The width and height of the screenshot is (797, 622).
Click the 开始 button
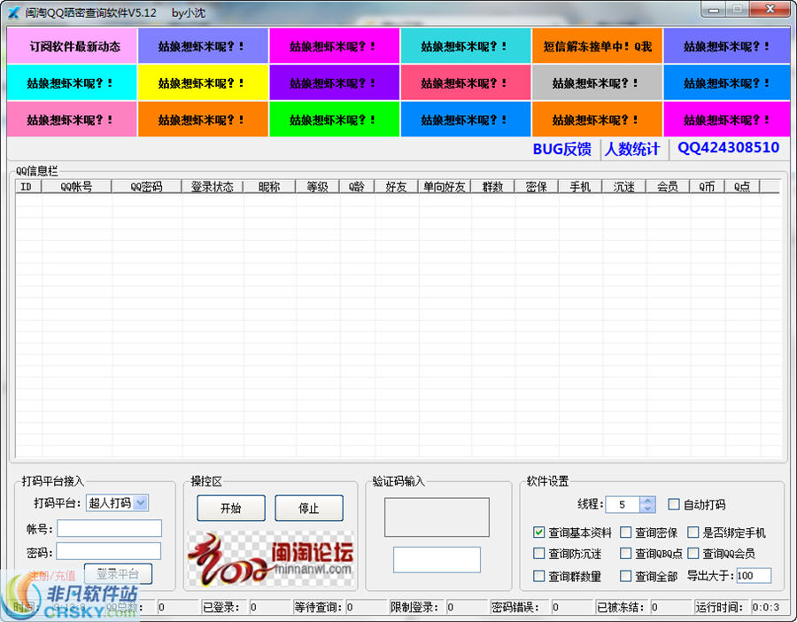231,508
